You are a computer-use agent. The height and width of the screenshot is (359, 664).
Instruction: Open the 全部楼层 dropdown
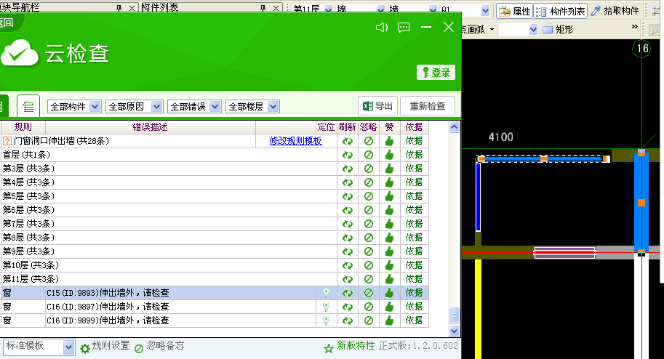coord(252,107)
